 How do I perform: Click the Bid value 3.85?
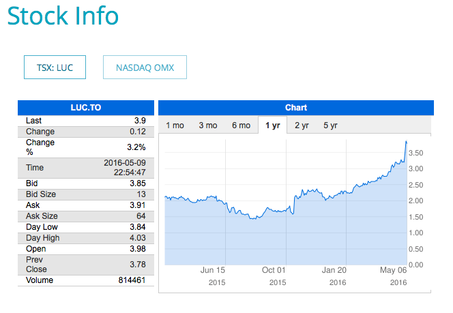pyautogui.click(x=136, y=183)
